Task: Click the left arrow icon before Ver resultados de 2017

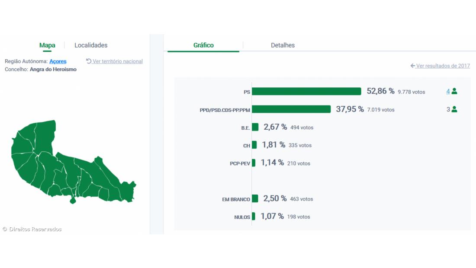Action: tap(413, 66)
